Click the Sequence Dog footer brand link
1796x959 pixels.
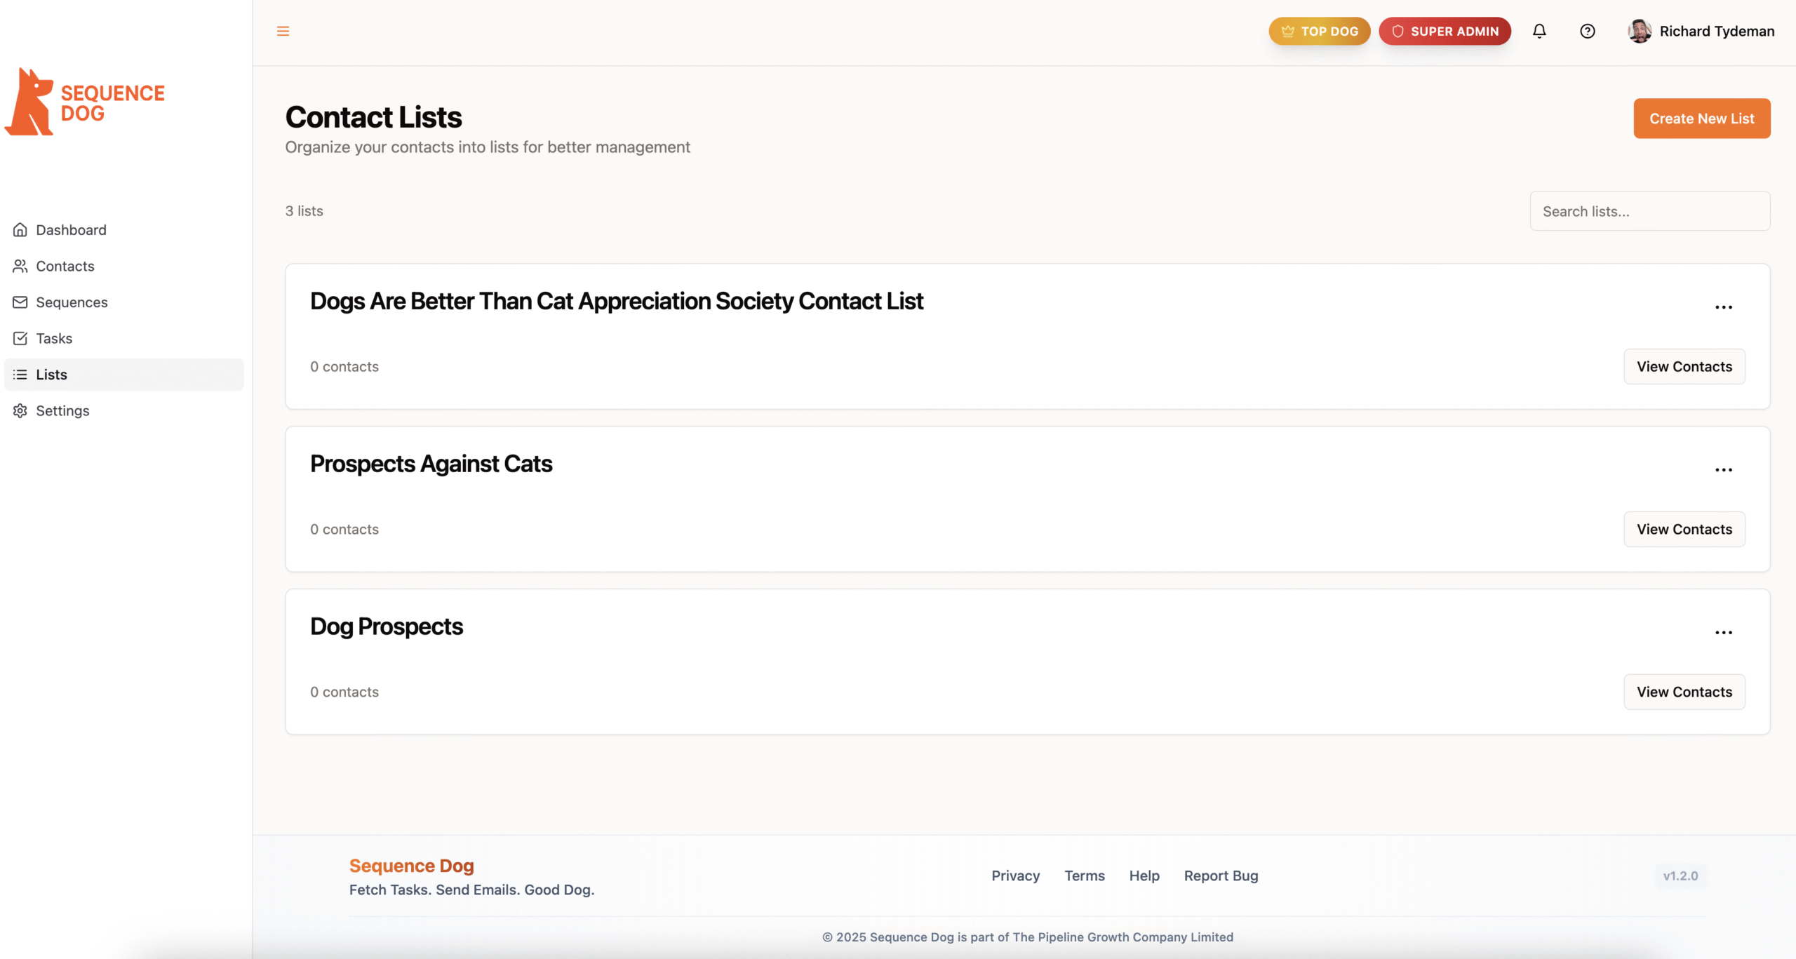412,866
